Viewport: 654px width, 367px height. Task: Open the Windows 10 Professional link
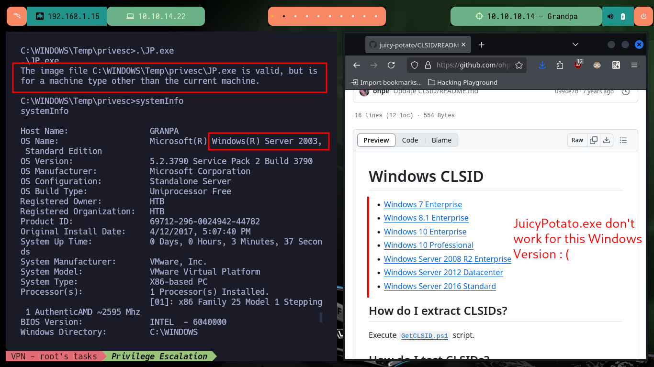click(x=428, y=245)
